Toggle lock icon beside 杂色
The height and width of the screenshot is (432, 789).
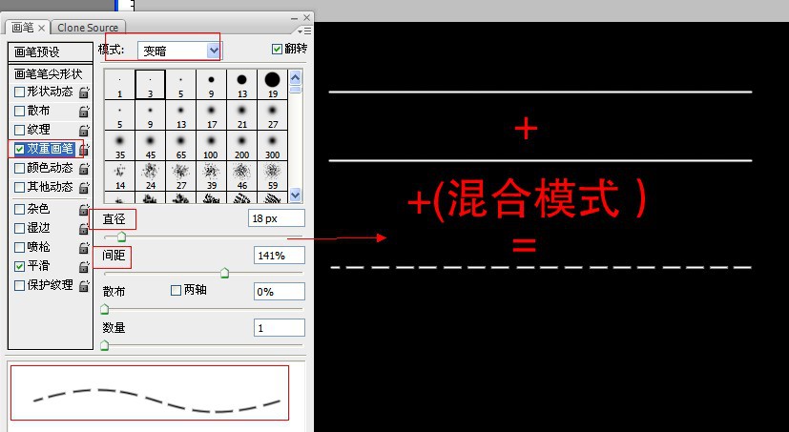click(85, 209)
